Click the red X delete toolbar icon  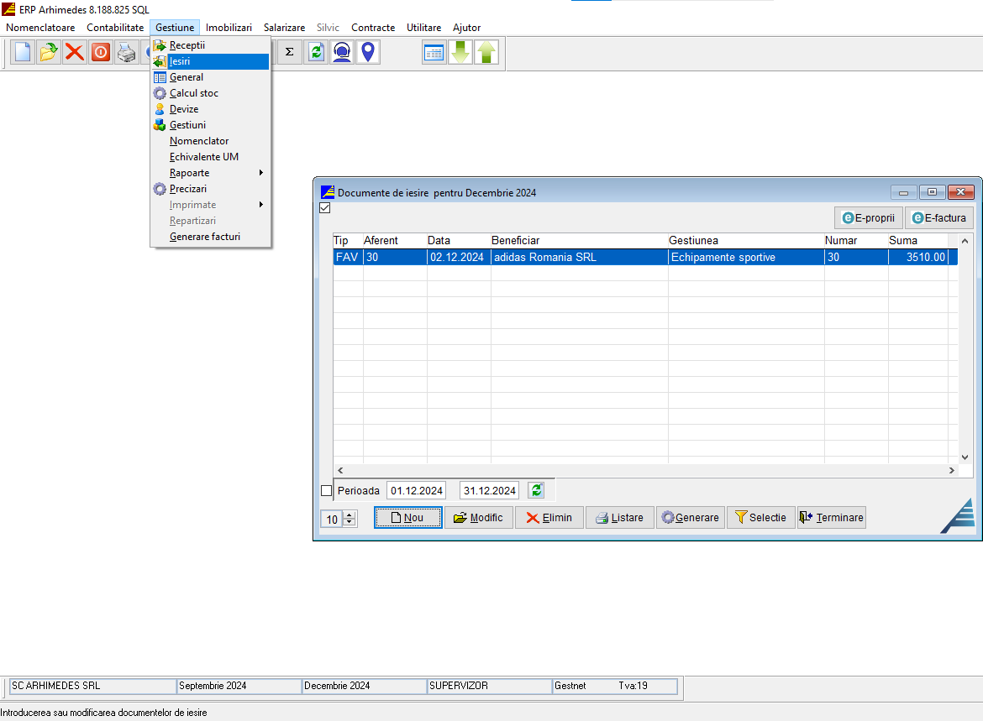coord(75,53)
